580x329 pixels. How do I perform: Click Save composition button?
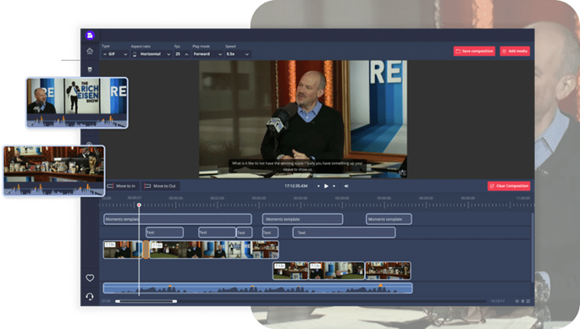coord(474,51)
